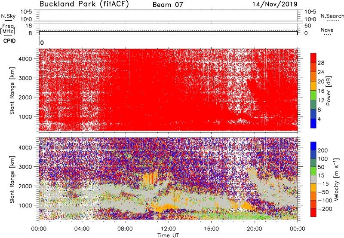
Task: Pick the red top segment of the power colorbar
Action: (x=313, y=58)
